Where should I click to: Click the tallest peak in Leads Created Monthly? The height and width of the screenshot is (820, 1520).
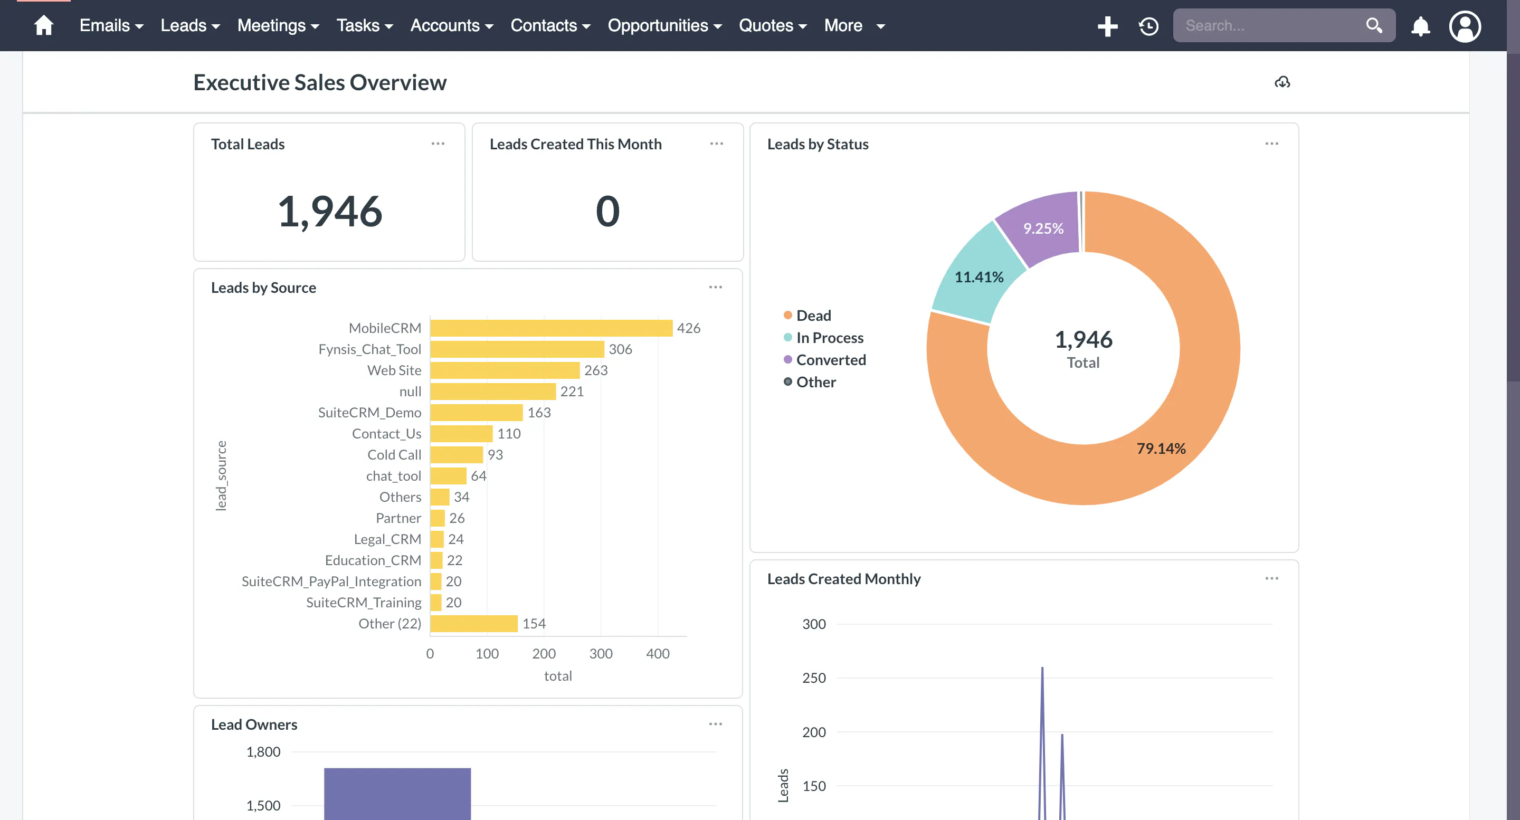pos(1042,668)
